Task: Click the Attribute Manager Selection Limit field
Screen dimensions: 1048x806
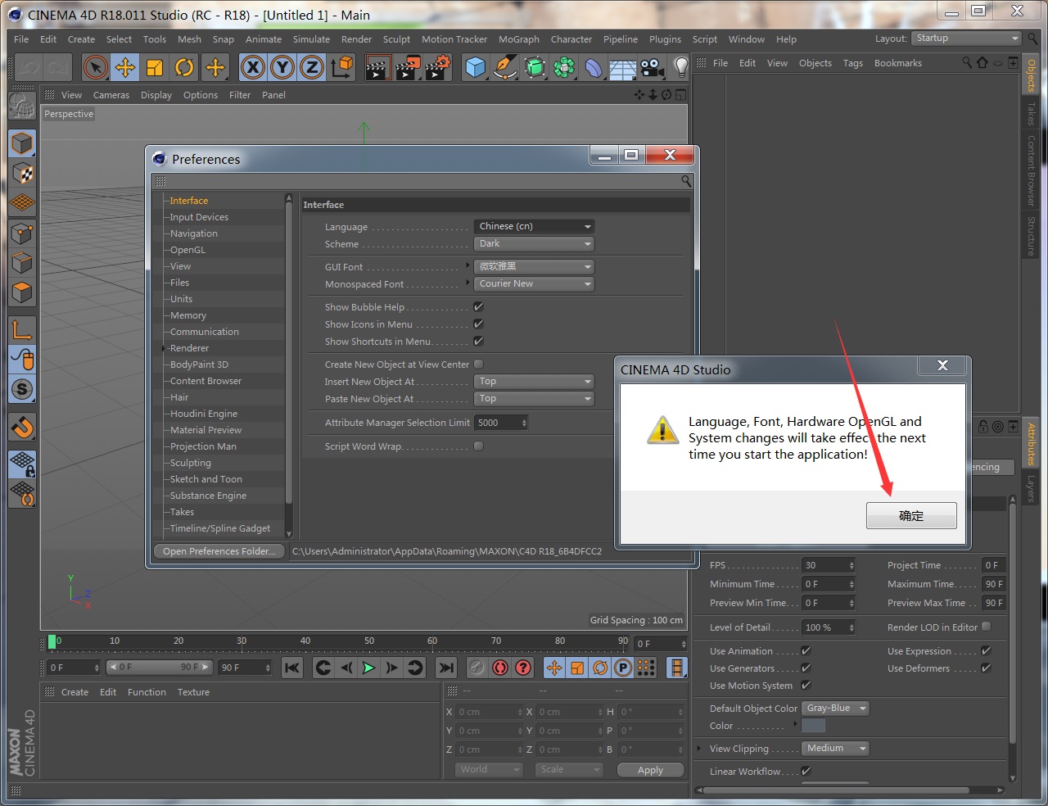Action: 501,423
